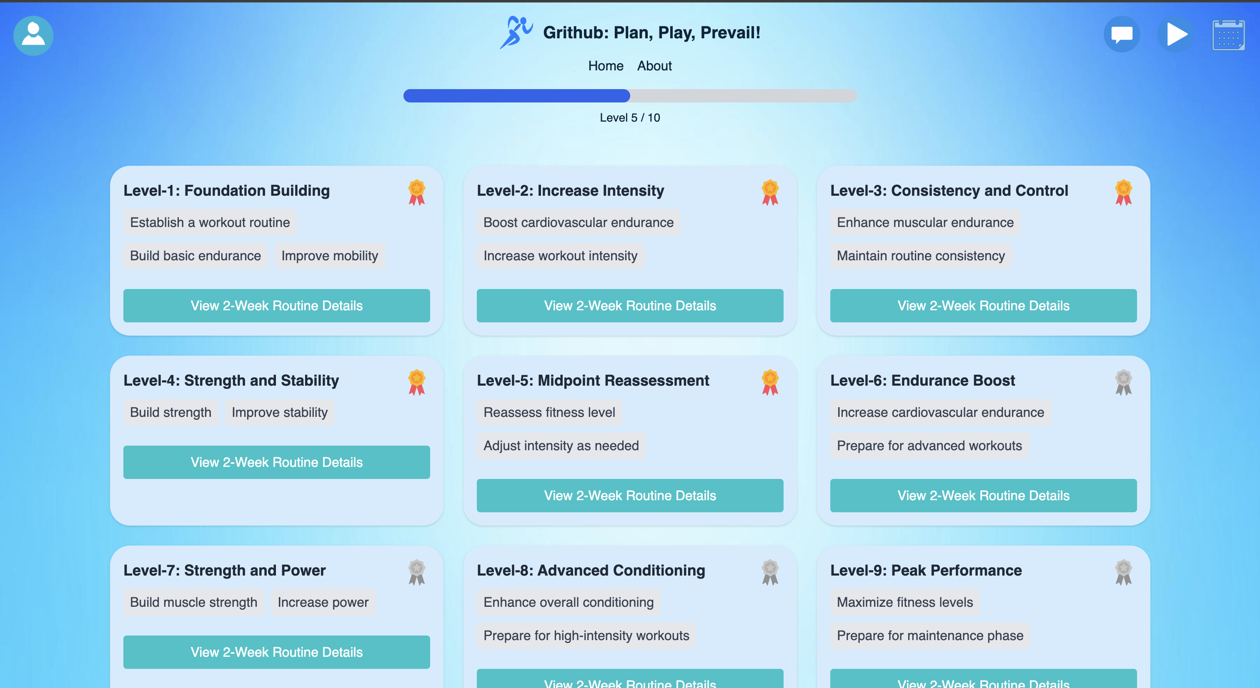Expand Level-6 Endurance Boost routine details
Screen dimensions: 1260x688
(x=983, y=495)
